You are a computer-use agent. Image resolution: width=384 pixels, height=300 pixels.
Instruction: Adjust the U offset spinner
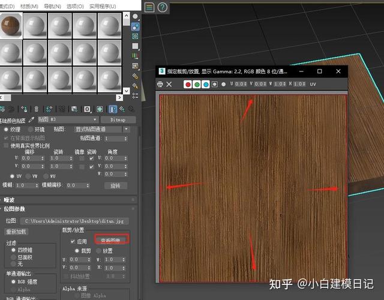[x=43, y=158]
